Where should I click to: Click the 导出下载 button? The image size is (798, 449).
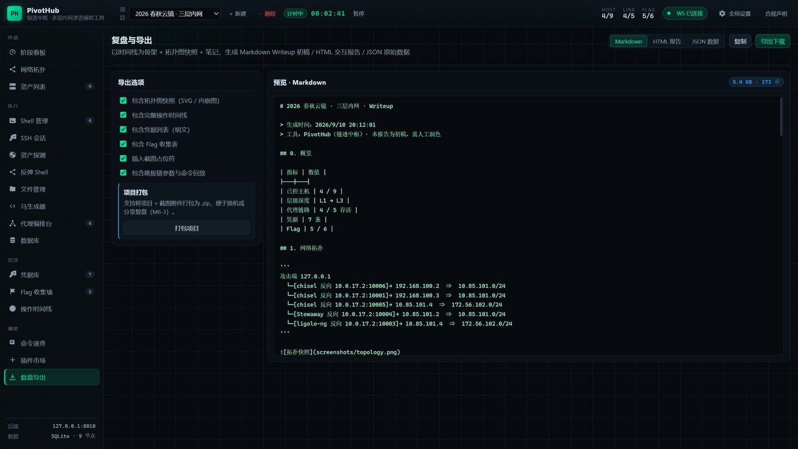click(773, 42)
